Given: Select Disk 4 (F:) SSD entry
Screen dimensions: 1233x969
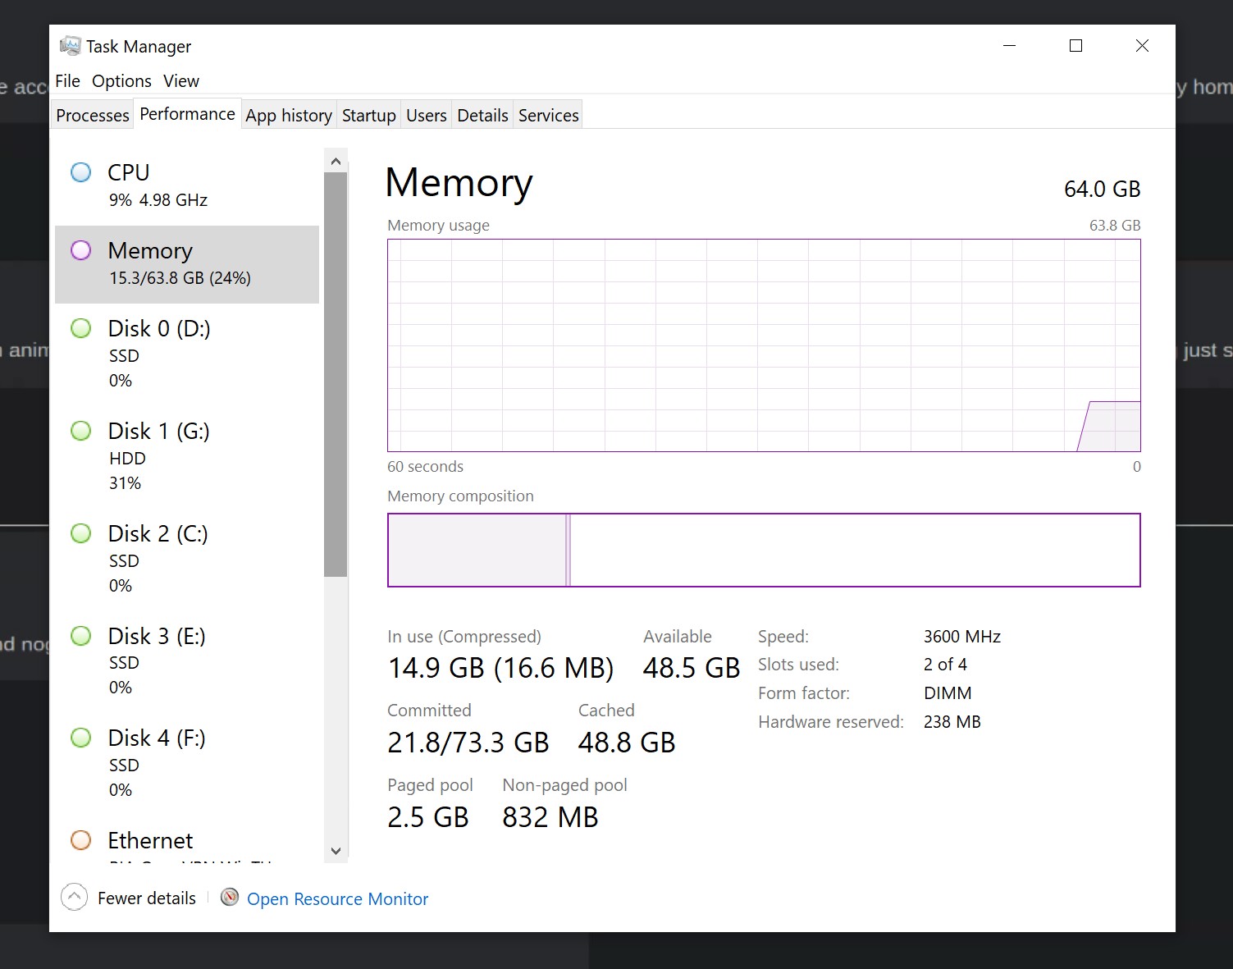Looking at the screenshot, I should click(187, 764).
